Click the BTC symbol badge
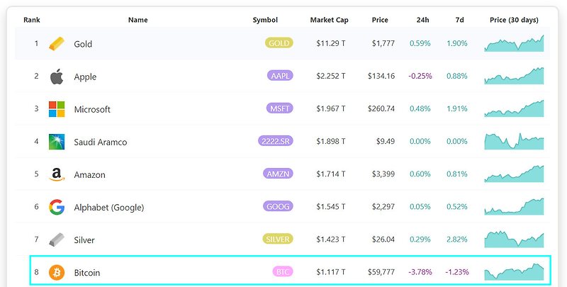Screen dimensions: 567x287 click(x=282, y=271)
